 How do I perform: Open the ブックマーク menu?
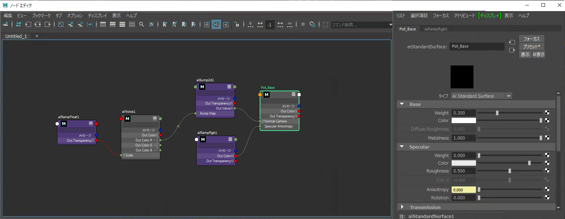pos(41,15)
